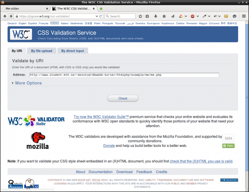Screen dimensions: 249x192
Task: Close the Me-sidan tab
Action: pyautogui.click(x=47, y=9)
